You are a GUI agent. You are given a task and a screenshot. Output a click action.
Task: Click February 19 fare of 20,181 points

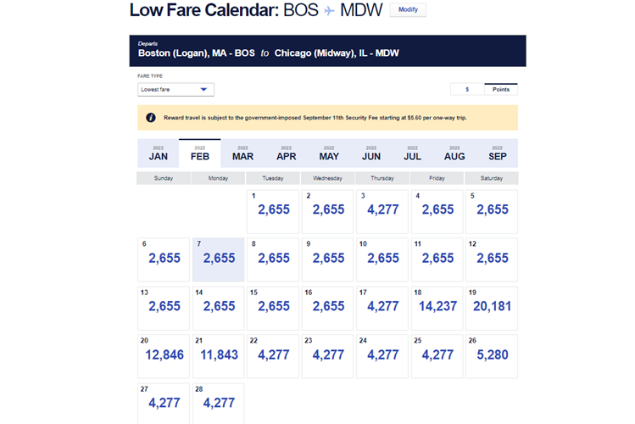tap(492, 307)
